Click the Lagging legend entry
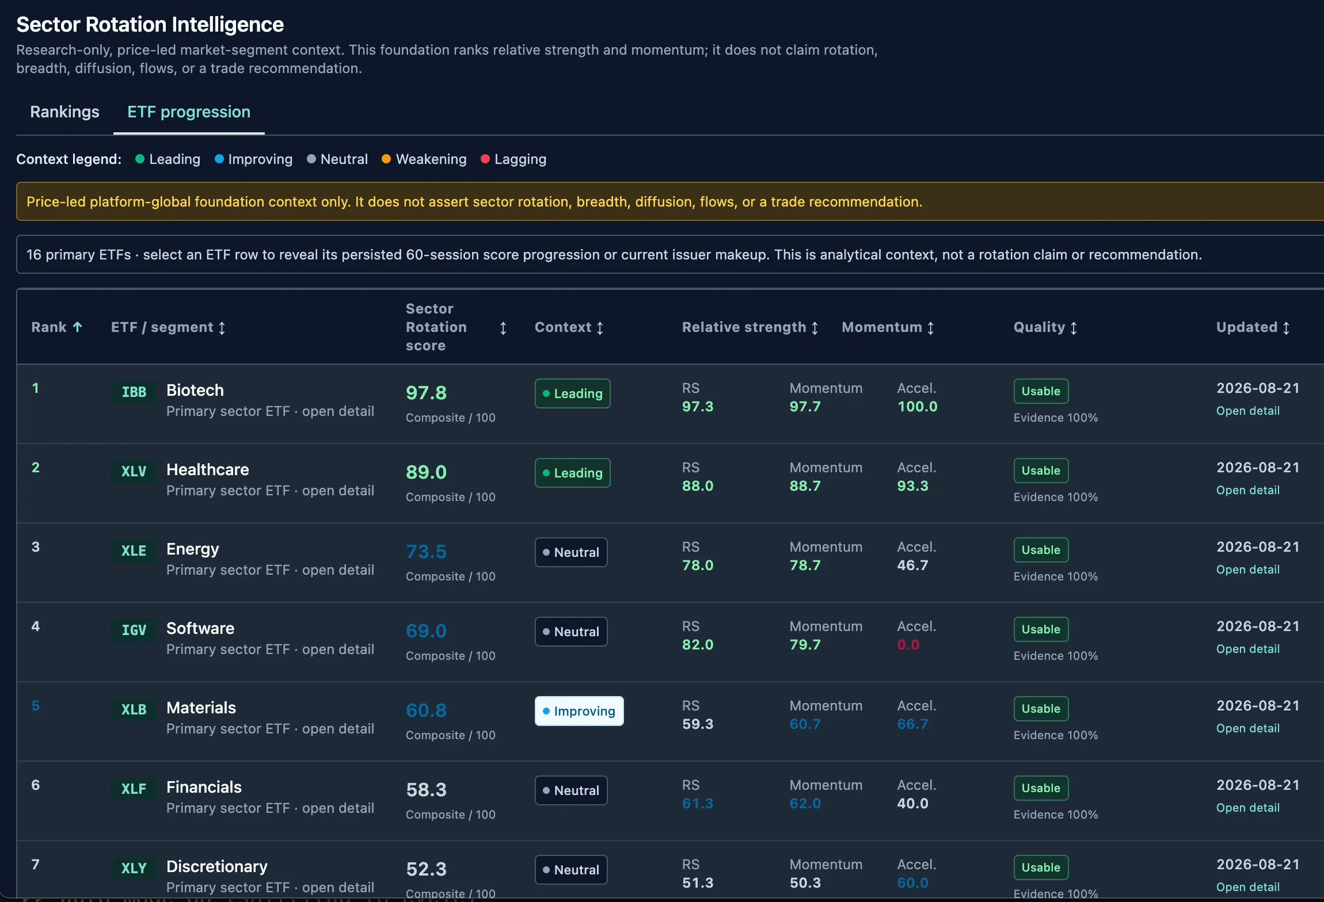The image size is (1324, 902). [513, 159]
